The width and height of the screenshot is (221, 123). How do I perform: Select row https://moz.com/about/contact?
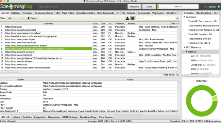(x=89, y=30)
